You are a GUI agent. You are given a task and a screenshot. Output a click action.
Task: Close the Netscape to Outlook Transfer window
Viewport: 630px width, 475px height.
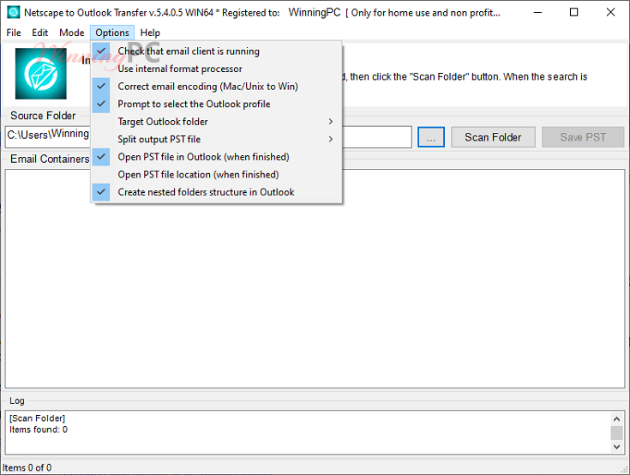point(610,13)
